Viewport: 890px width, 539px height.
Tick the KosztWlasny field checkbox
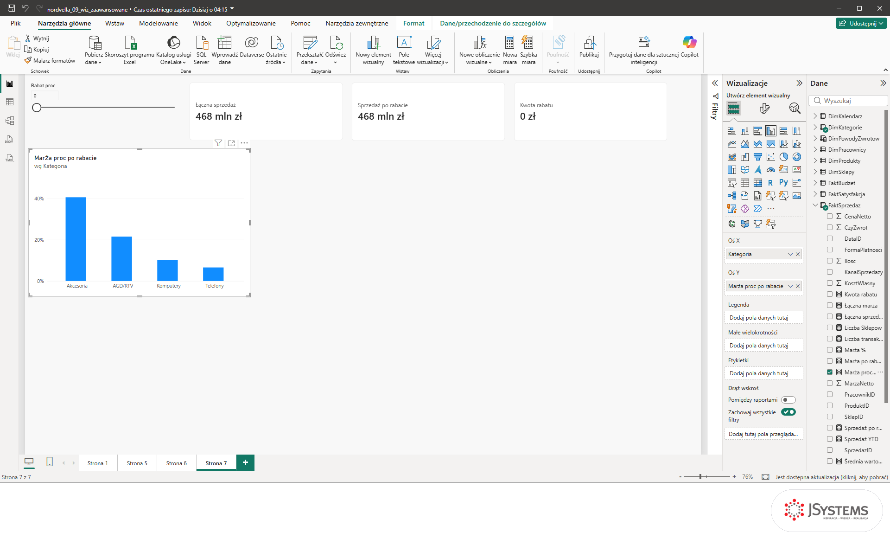[830, 283]
